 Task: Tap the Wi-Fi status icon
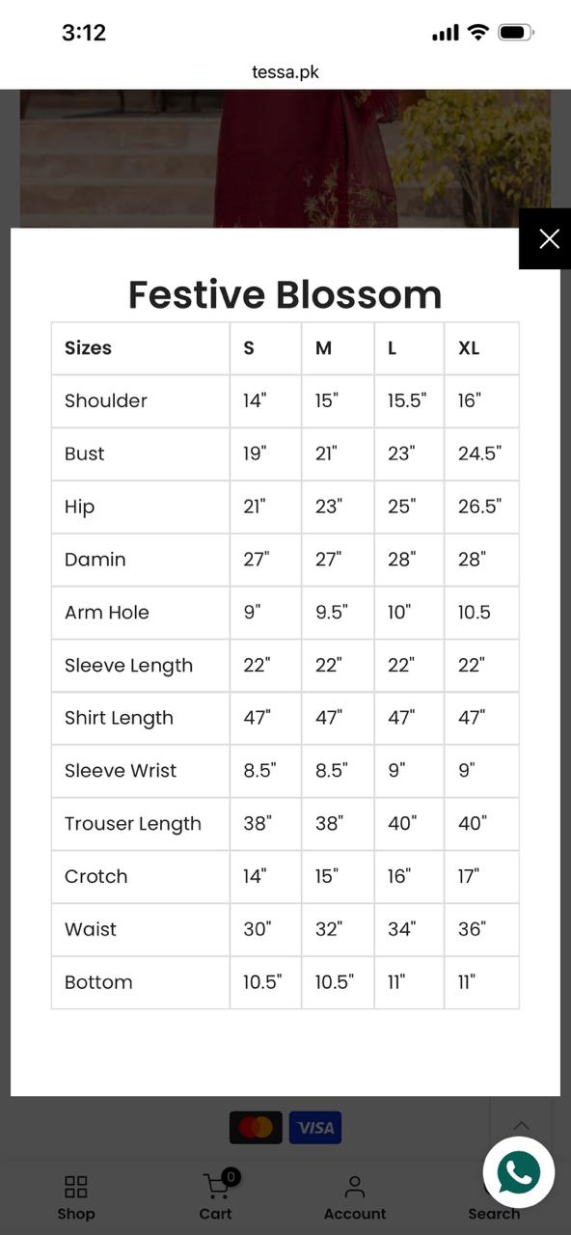point(477,33)
